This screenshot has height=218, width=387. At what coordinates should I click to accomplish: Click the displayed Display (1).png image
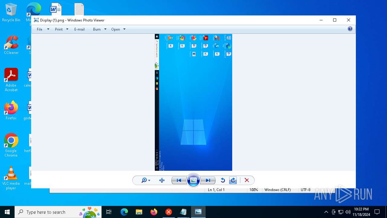point(193,102)
